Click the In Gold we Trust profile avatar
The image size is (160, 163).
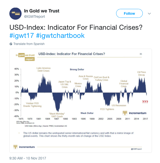[15, 14]
